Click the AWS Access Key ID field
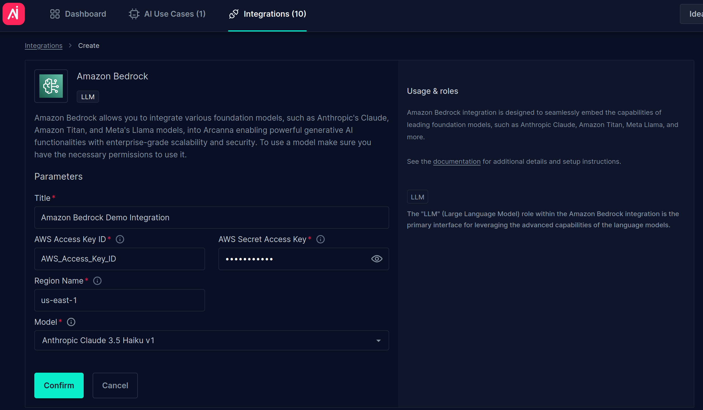The image size is (703, 410). click(x=119, y=259)
